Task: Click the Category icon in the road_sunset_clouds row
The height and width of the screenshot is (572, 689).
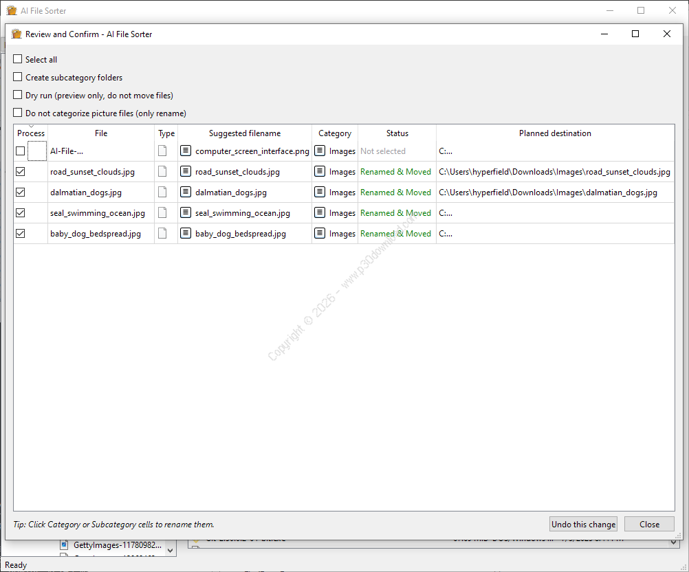Action: (x=320, y=172)
